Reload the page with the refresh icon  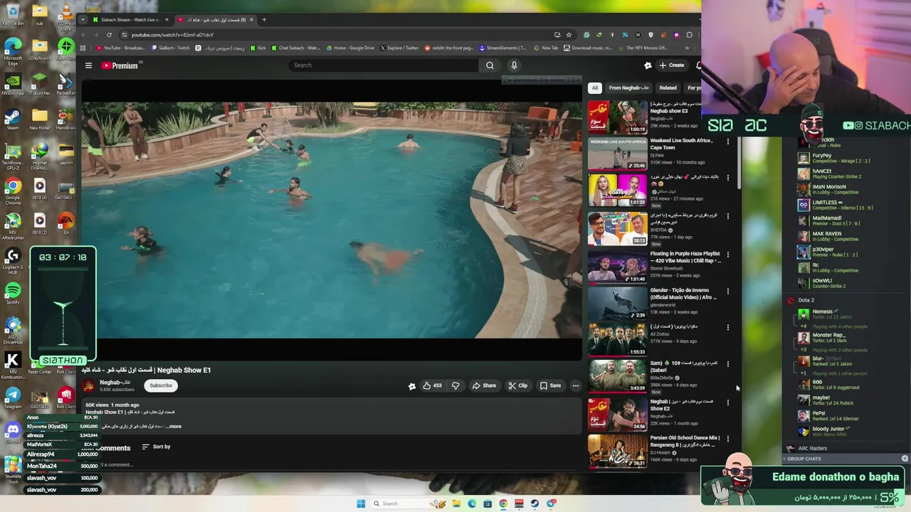109,35
